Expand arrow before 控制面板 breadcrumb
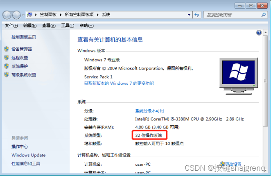271x176 pixels. 36,15
